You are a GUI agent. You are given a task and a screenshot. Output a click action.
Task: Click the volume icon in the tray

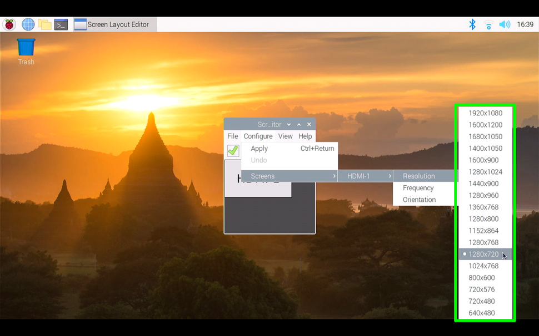[503, 24]
